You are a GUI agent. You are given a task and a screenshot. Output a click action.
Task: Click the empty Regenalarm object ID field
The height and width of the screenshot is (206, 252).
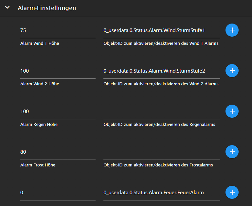click(162, 112)
